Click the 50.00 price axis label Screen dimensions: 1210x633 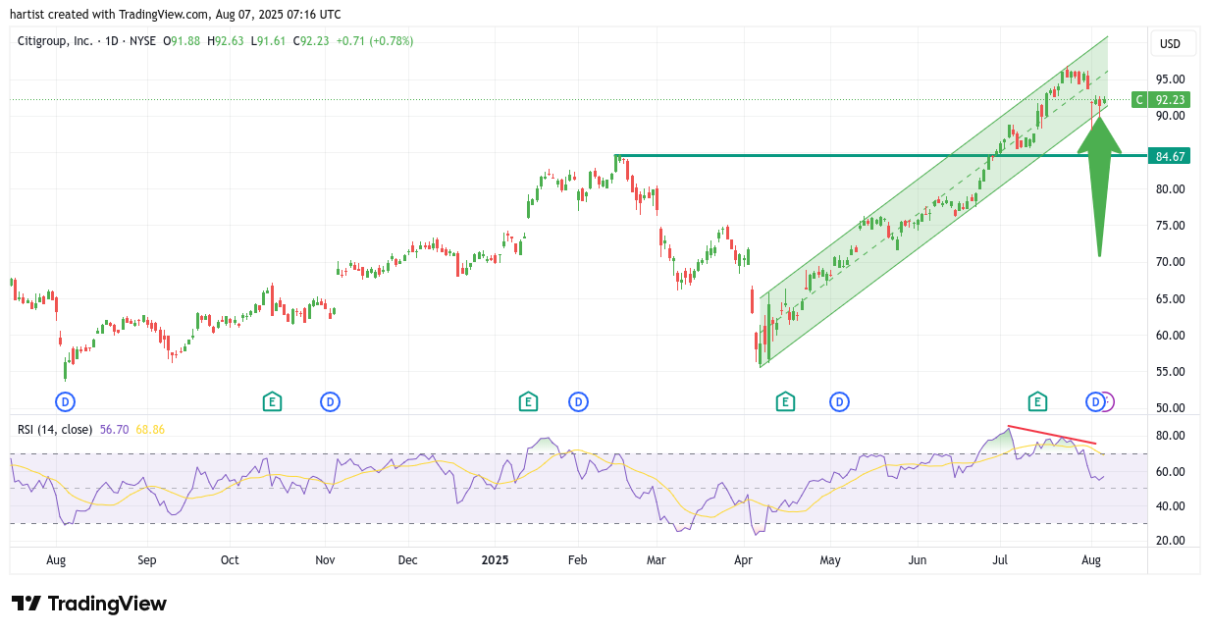[1170, 408]
